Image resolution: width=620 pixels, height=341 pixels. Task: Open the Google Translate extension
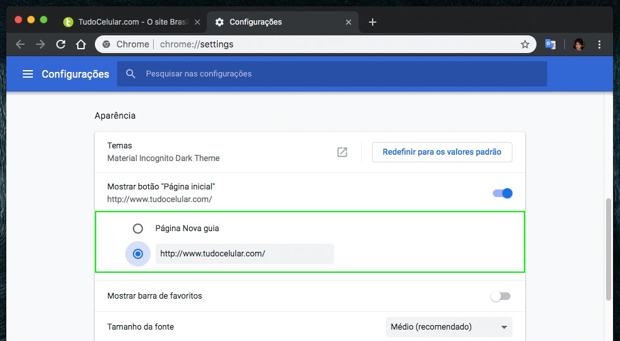[x=550, y=44]
